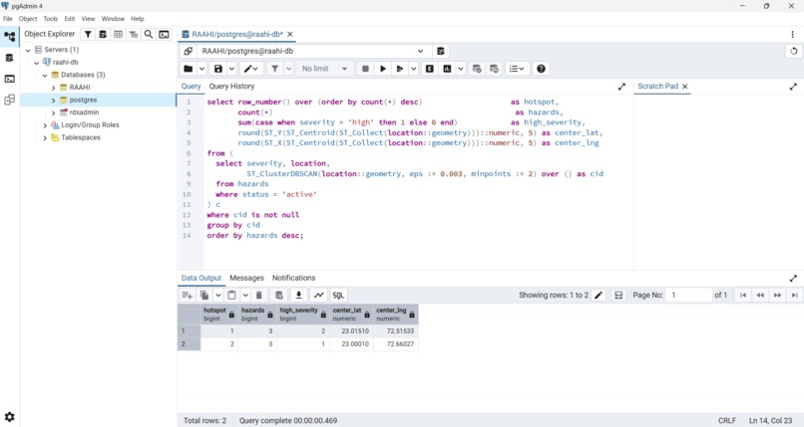Collapse the Servers (1) node

click(x=28, y=50)
